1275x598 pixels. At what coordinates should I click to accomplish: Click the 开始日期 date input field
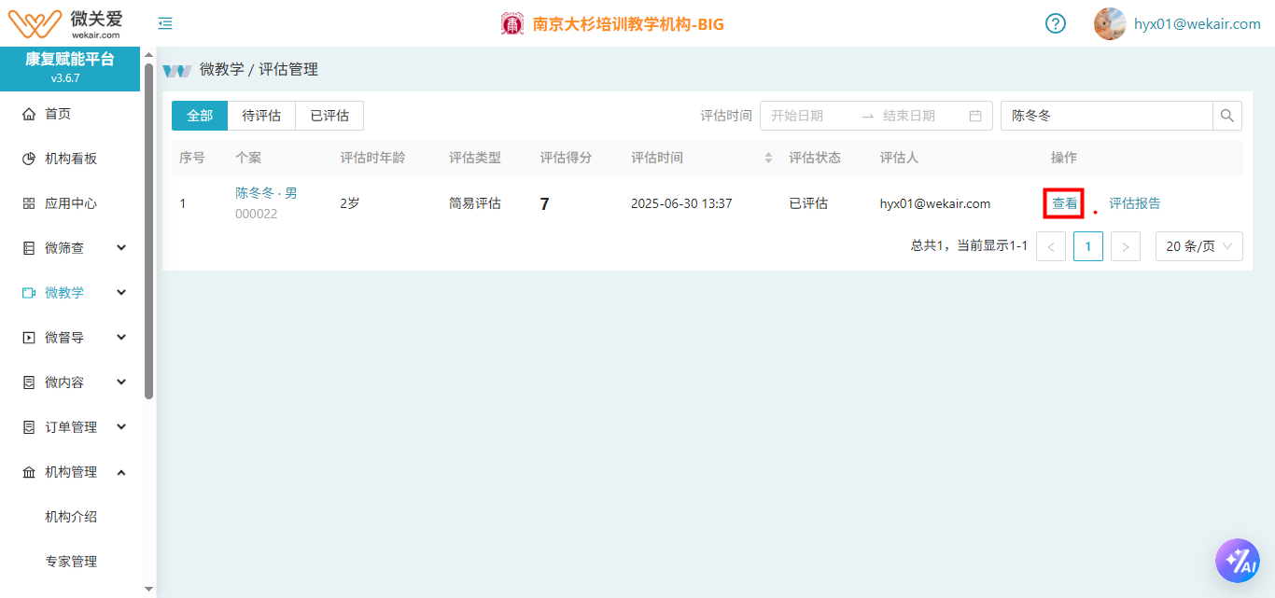point(808,116)
